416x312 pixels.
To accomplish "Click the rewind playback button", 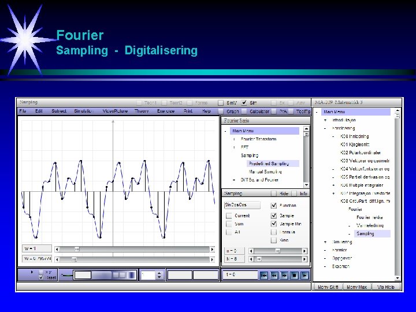I will [274, 276].
